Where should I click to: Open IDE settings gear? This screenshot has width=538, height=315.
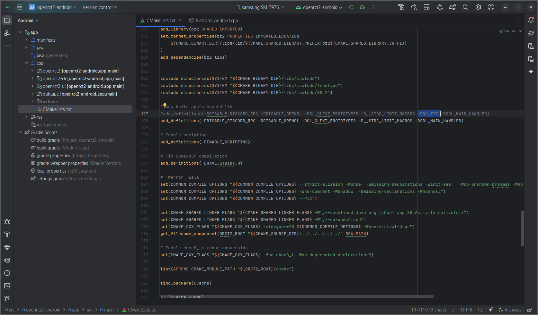click(478, 7)
